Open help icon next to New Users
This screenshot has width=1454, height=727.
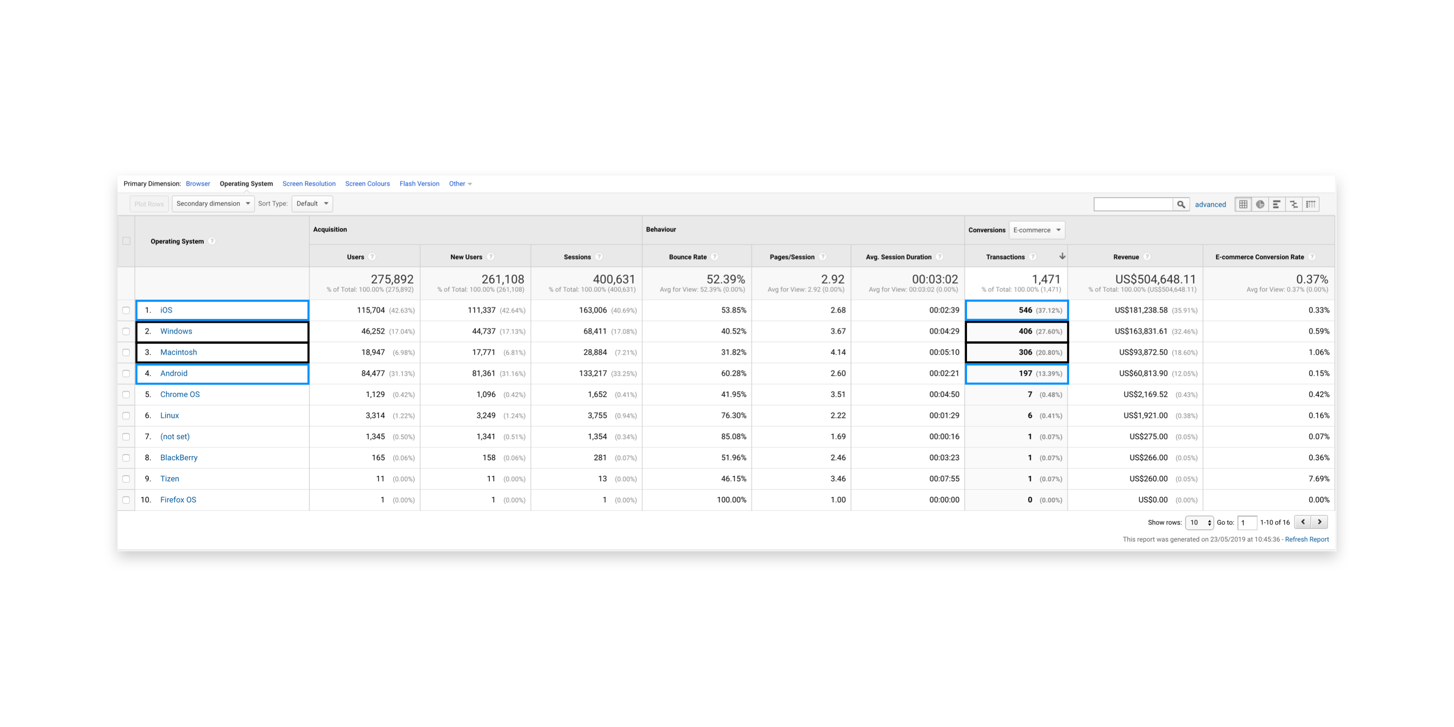point(490,257)
